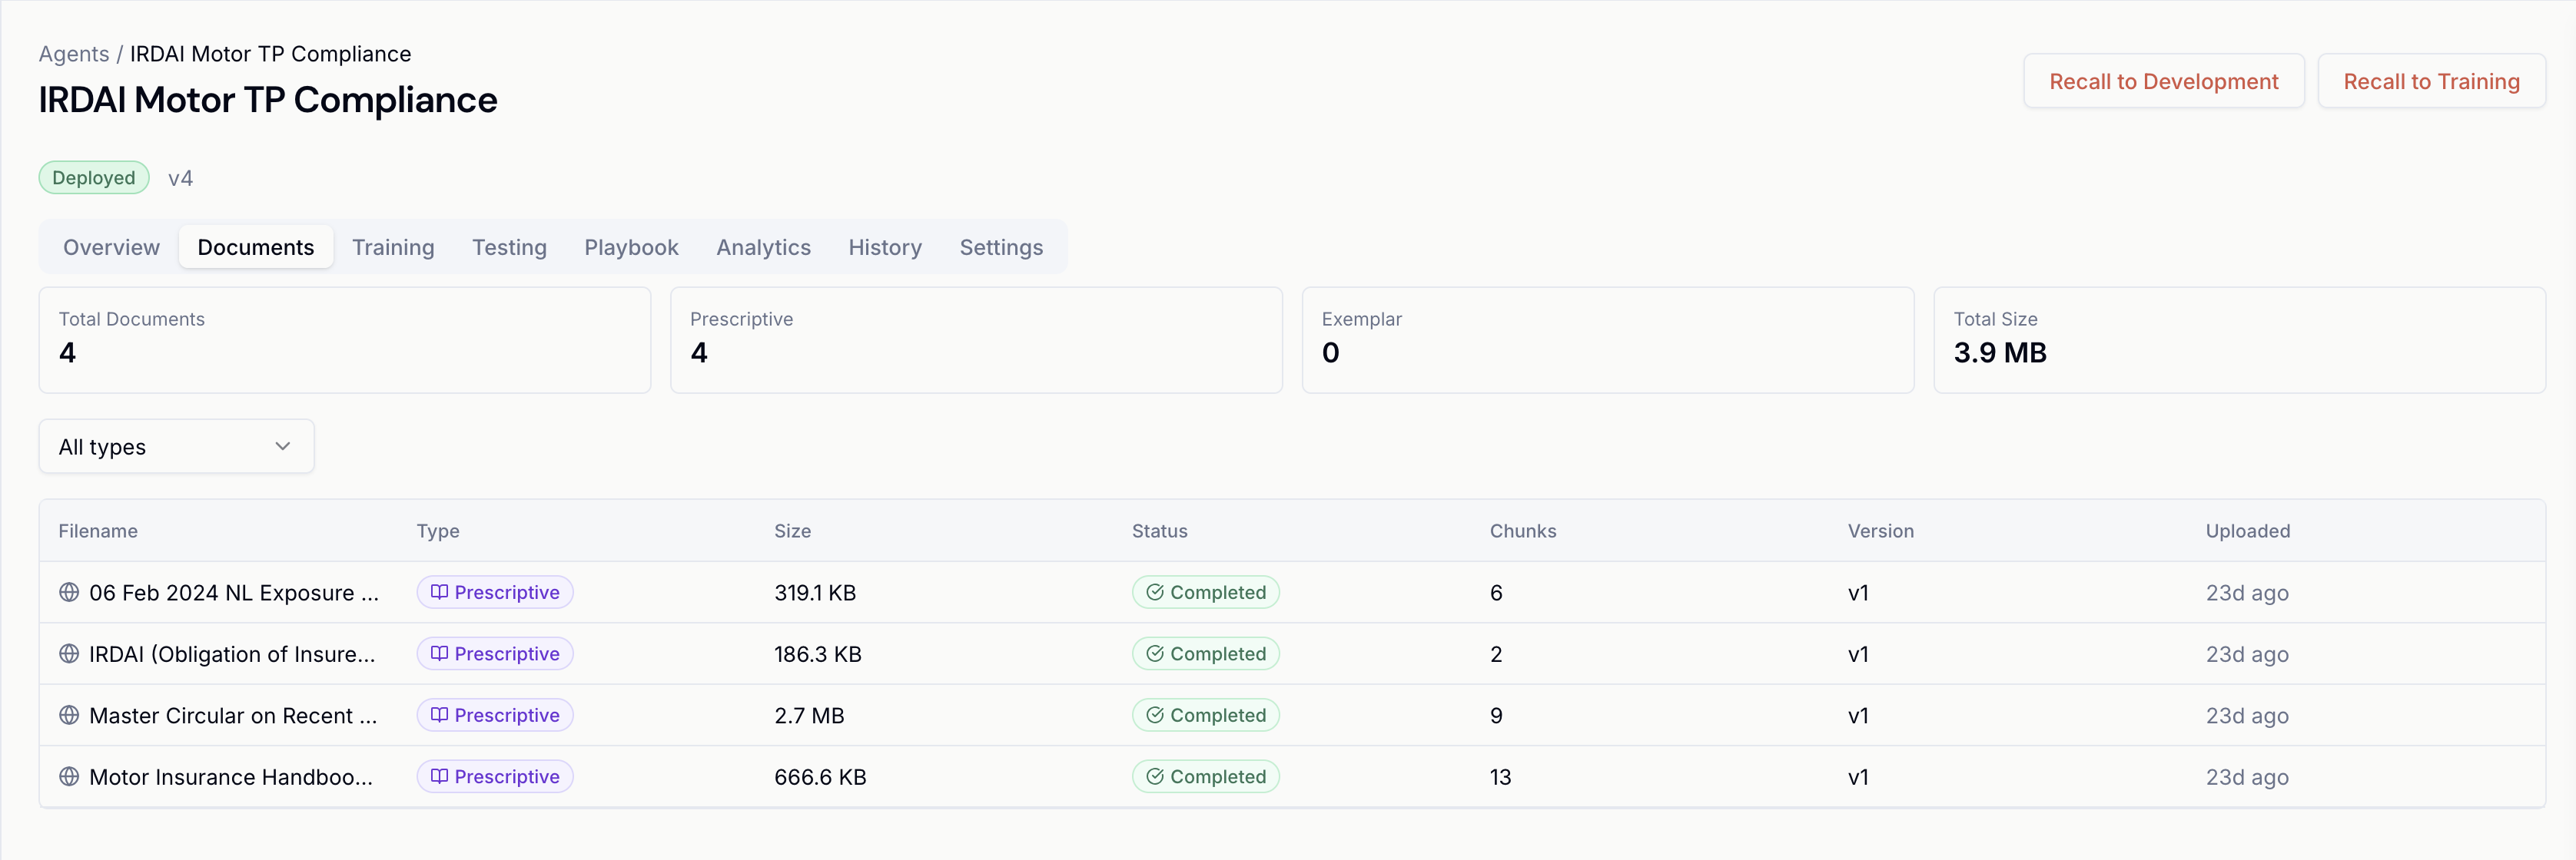The image size is (2576, 860).
Task: Open the All types filter dropdown
Action: [176, 446]
